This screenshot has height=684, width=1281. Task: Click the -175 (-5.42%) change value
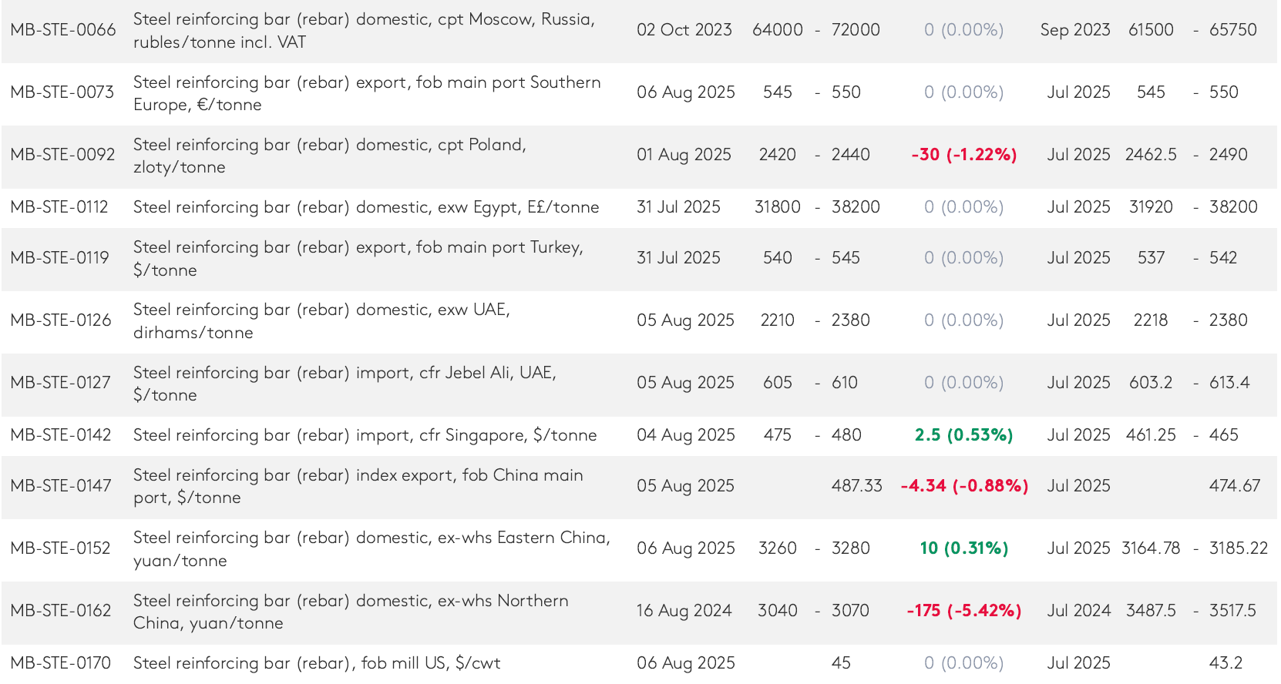[x=963, y=611]
